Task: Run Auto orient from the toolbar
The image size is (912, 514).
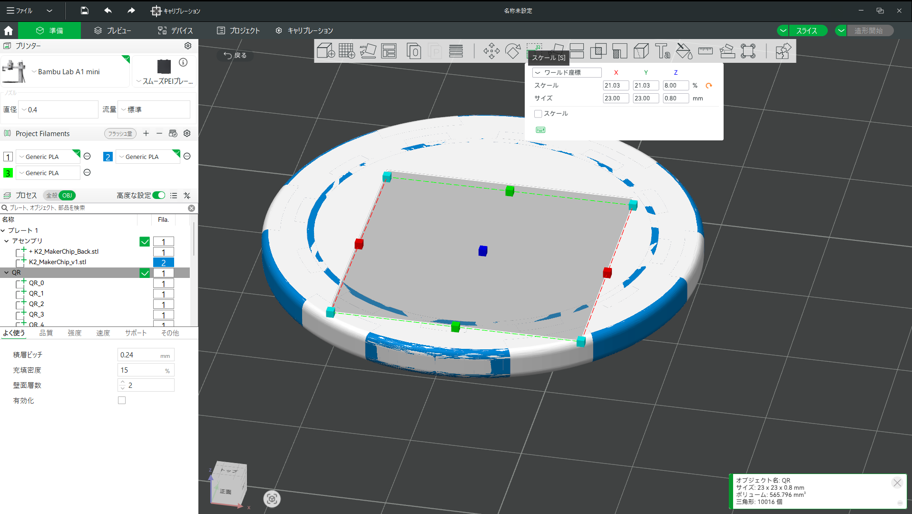Action: pos(368,51)
